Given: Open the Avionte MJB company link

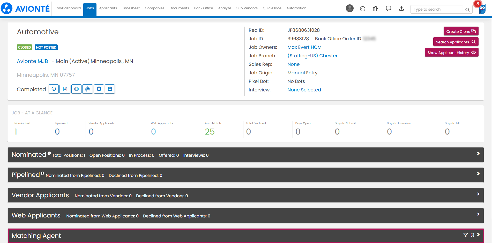Looking at the screenshot, I should click(x=32, y=61).
